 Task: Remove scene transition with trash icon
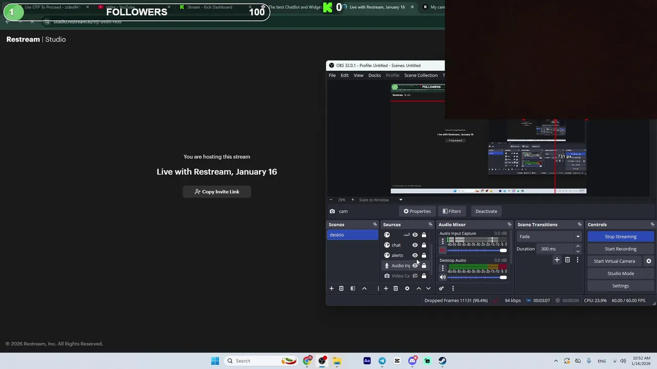coord(567,260)
